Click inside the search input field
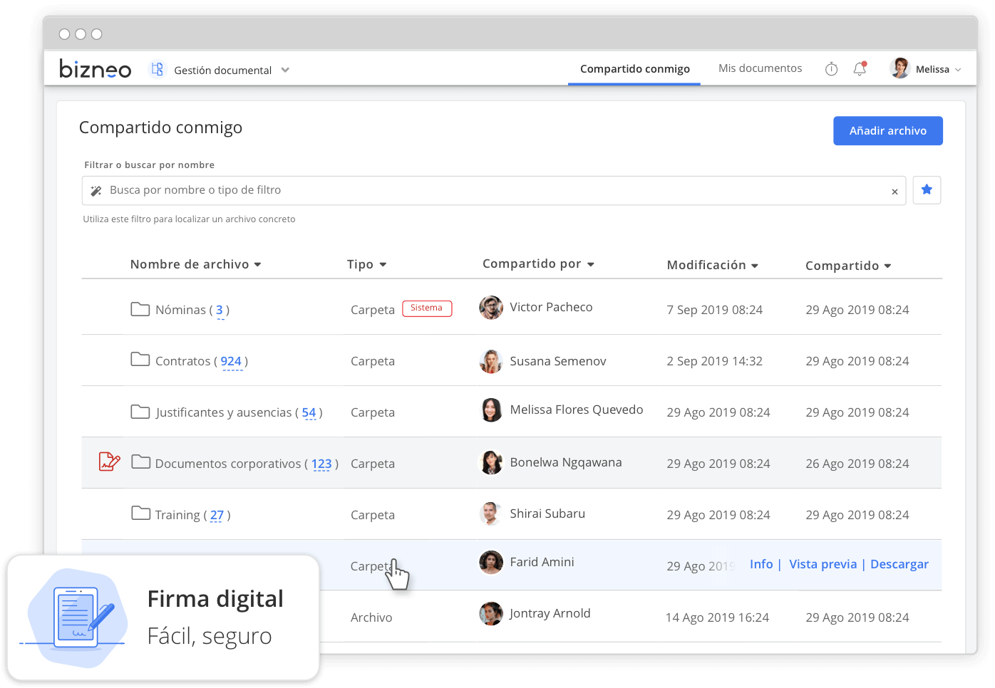995x688 pixels. tap(428, 190)
